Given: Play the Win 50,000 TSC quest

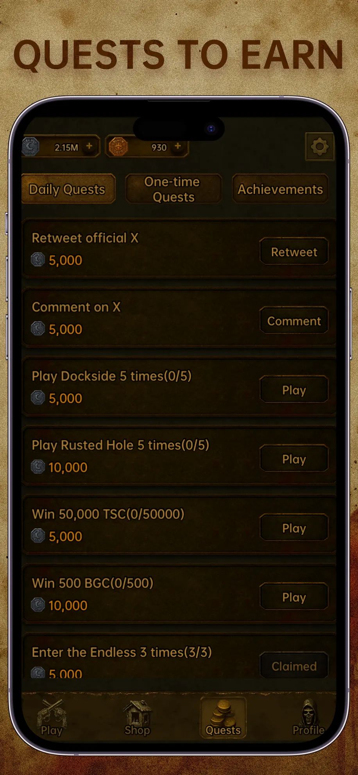Looking at the screenshot, I should 294,528.
